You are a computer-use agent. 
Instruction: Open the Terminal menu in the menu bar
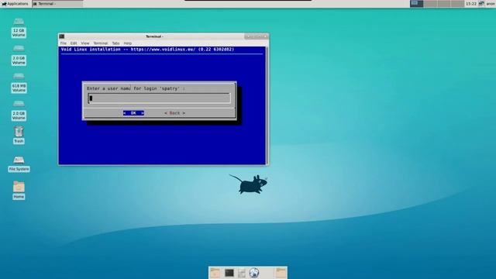pos(101,43)
